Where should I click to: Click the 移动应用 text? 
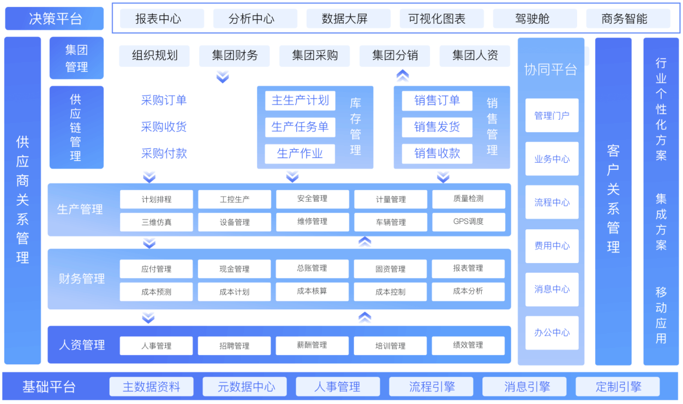pos(661,315)
